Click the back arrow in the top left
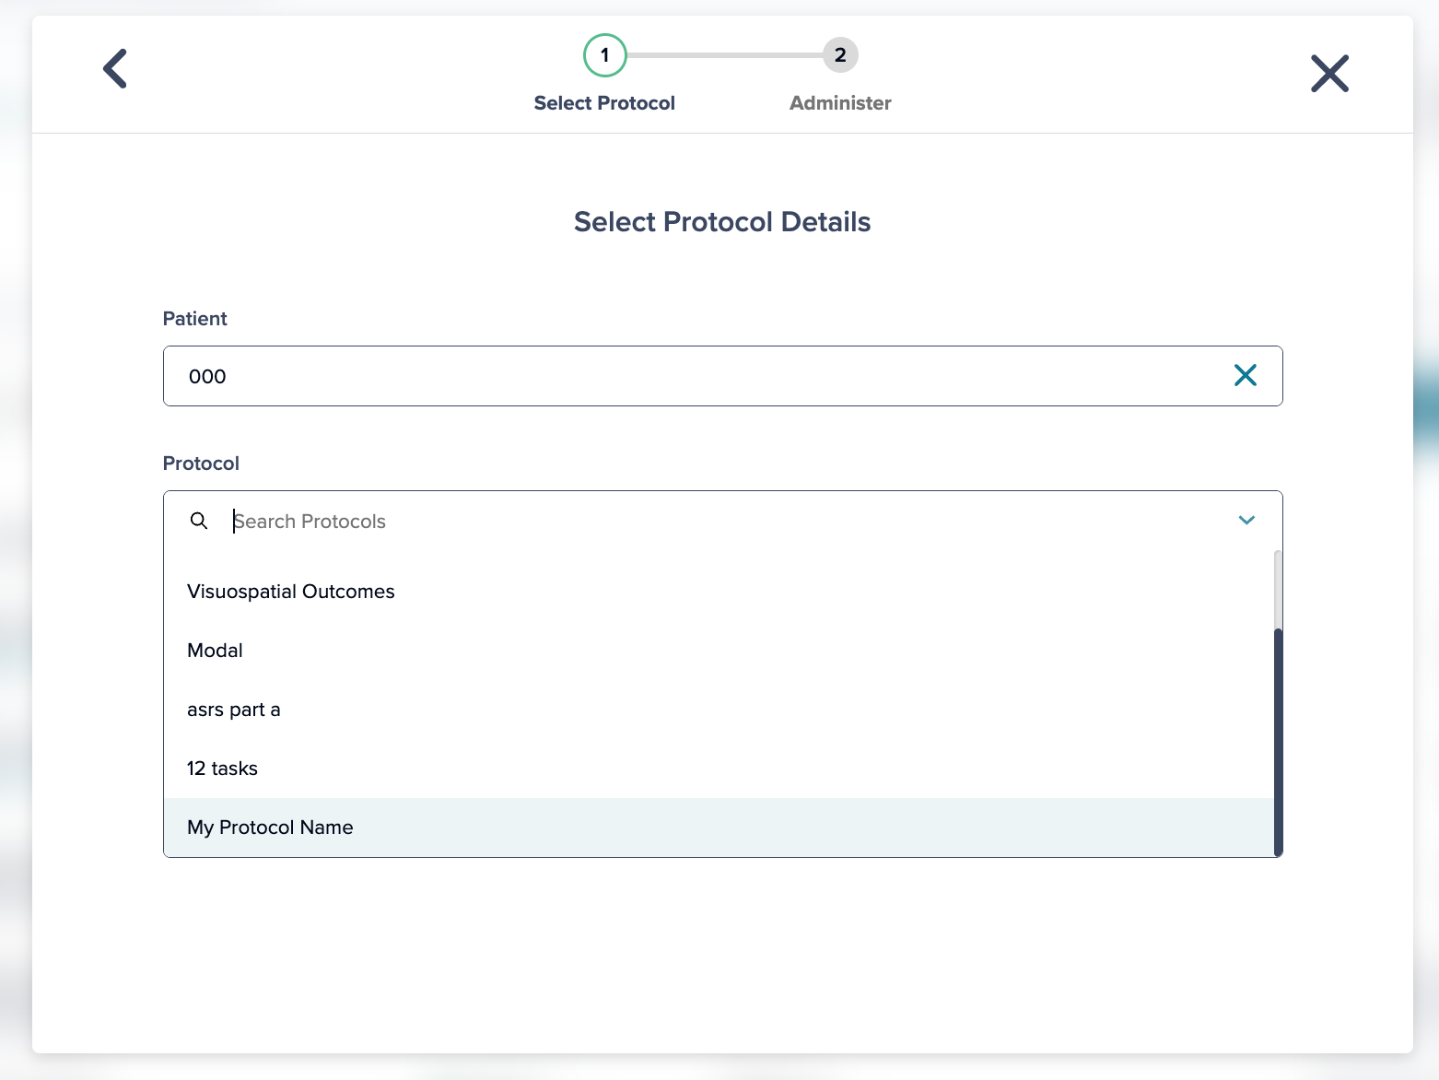 (x=114, y=68)
